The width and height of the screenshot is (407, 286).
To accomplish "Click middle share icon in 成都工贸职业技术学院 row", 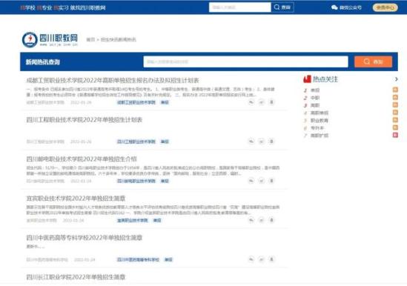I will tap(262, 102).
